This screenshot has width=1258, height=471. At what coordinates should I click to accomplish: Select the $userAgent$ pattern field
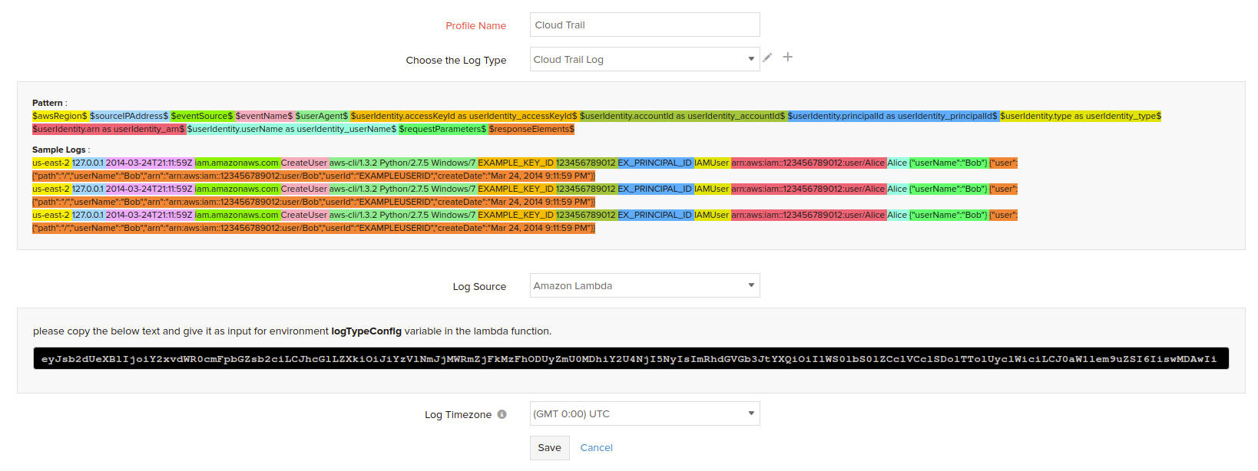pos(322,116)
